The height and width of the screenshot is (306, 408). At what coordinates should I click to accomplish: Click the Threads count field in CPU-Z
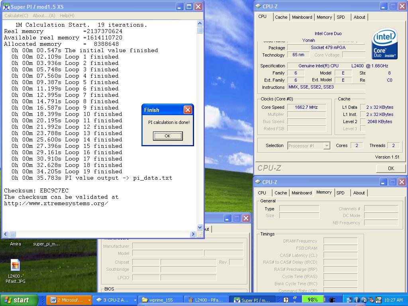click(393, 145)
